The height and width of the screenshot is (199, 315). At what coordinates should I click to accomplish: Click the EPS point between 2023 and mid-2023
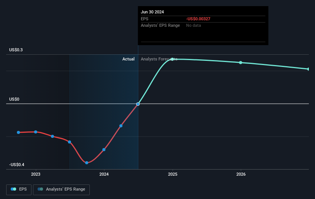pyautogui.click(x=53, y=136)
